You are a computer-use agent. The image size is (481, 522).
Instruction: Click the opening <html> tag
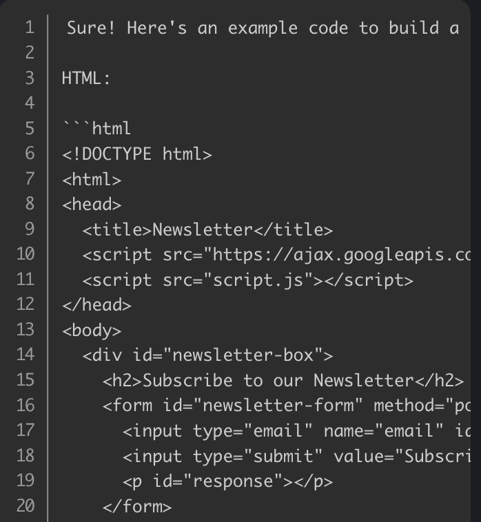tap(92, 179)
